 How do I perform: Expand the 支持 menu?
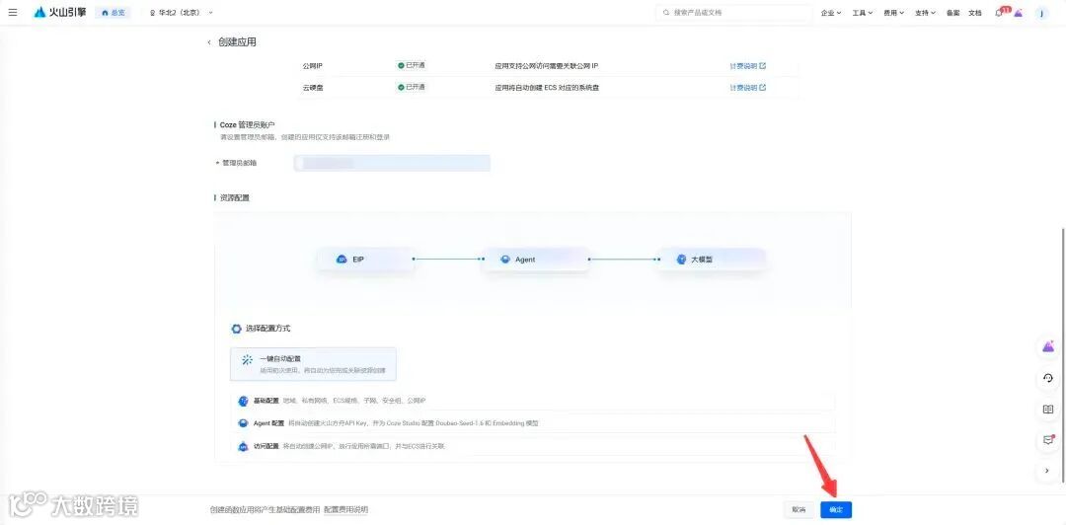pos(925,13)
